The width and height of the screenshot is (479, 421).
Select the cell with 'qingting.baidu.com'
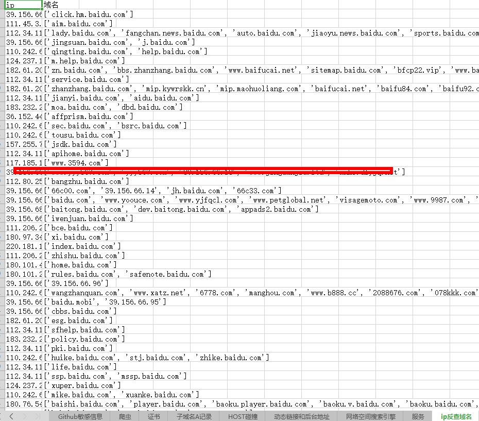pos(126,52)
